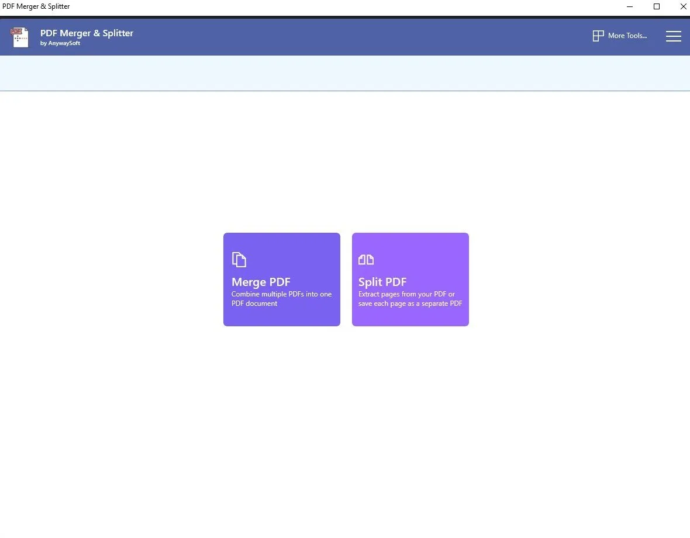Click the "by AnywaySoft" subtitle
The height and width of the screenshot is (538, 690).
pos(60,43)
